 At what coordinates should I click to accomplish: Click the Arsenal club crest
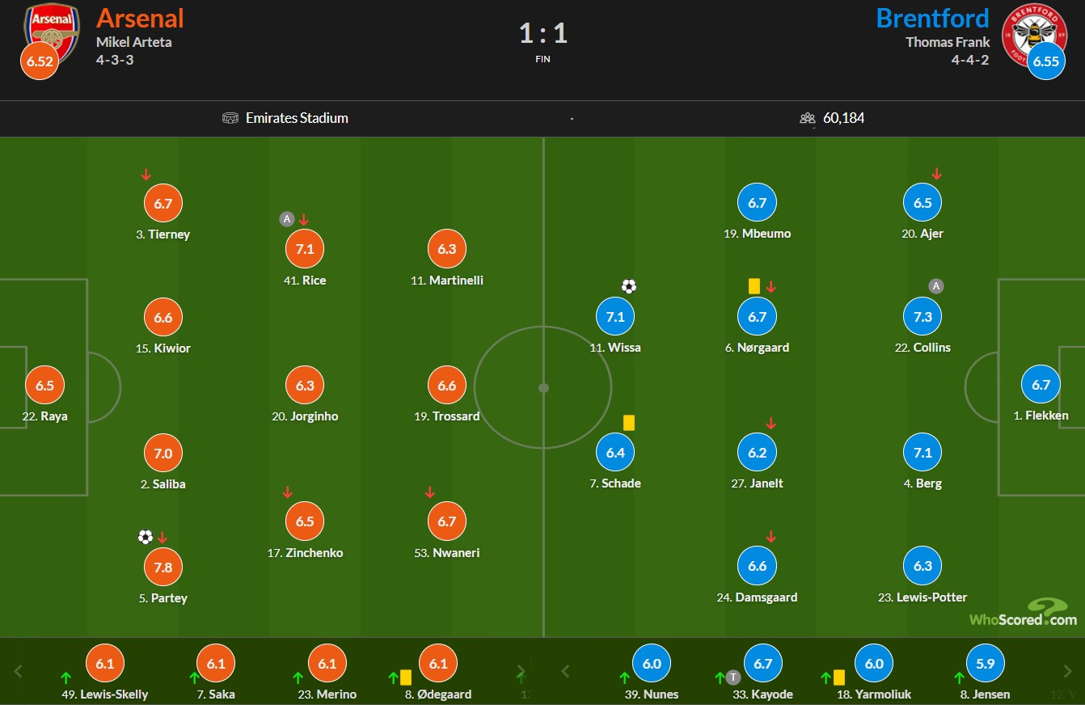pyautogui.click(x=52, y=30)
